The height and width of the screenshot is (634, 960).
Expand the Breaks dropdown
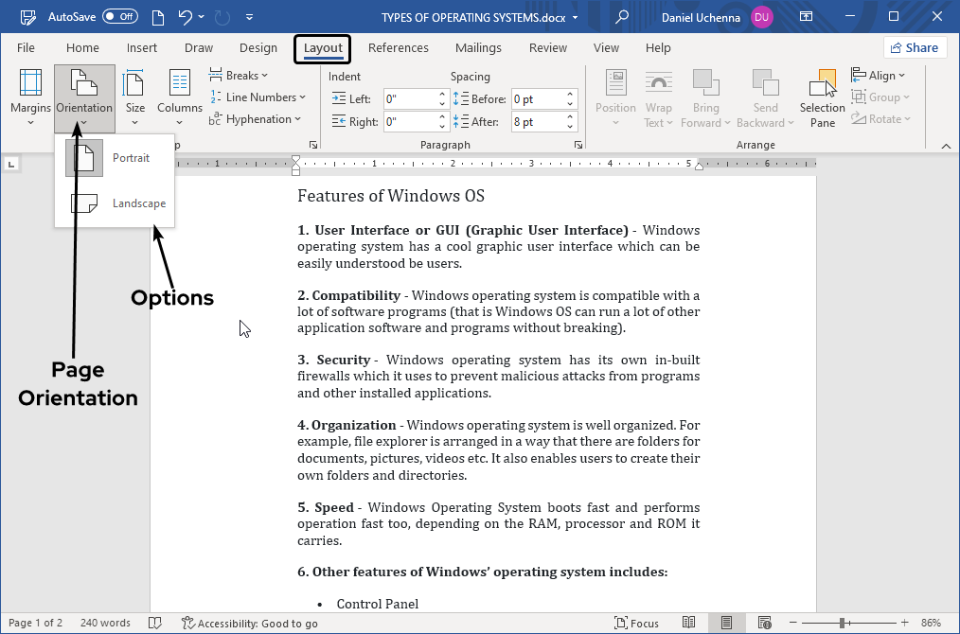(x=239, y=75)
